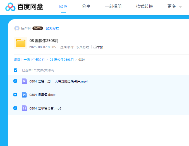Image resolution: width=189 pixels, height=146 pixels.
Task: Switch to the 网盘 tab
Action: click(x=63, y=6)
